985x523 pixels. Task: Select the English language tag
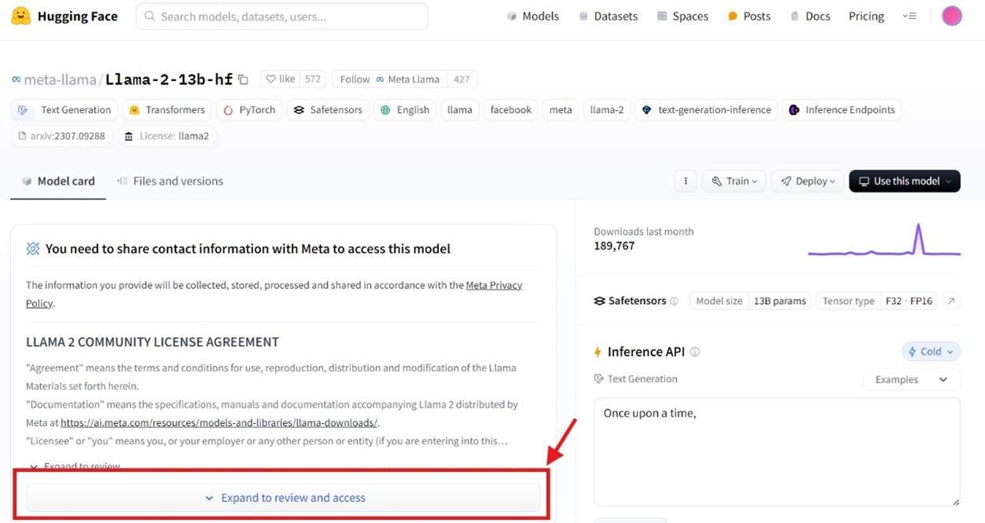point(405,110)
